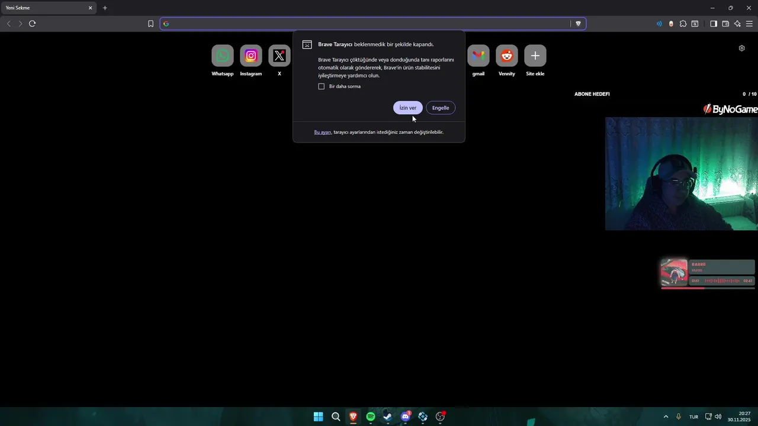The width and height of the screenshot is (758, 426).
Task: Go forward to the next page
Action: point(20,24)
